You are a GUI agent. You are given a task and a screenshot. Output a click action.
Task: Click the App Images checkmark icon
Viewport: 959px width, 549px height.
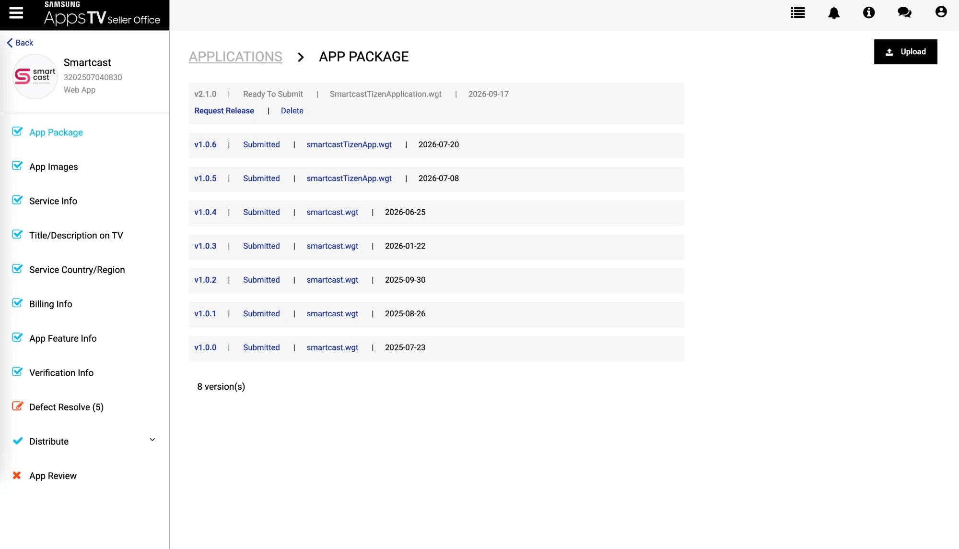point(17,166)
